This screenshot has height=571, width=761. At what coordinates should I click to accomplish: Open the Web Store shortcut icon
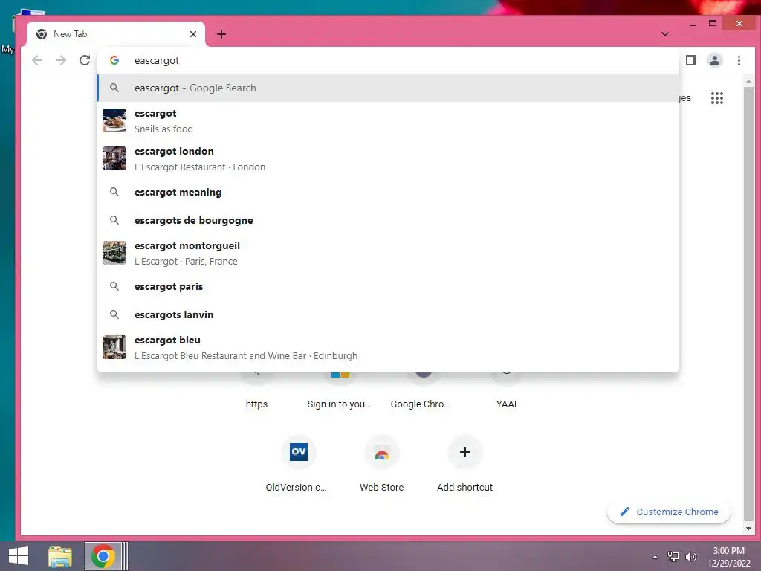[381, 452]
